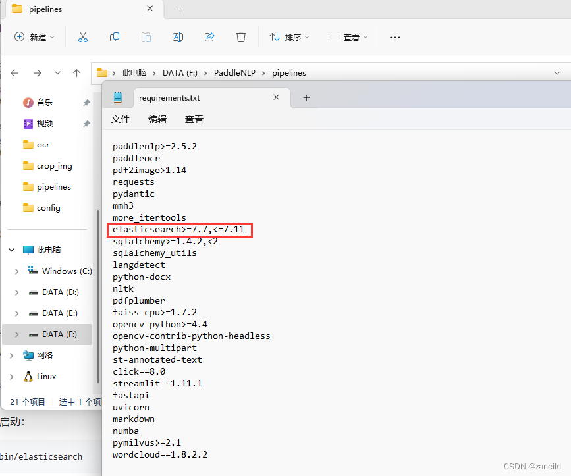Open 音乐 in quick access sidebar
Image resolution: width=571 pixels, height=476 pixels.
(44, 103)
